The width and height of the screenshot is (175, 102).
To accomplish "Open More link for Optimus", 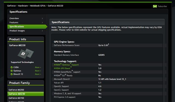I will [38, 71].
